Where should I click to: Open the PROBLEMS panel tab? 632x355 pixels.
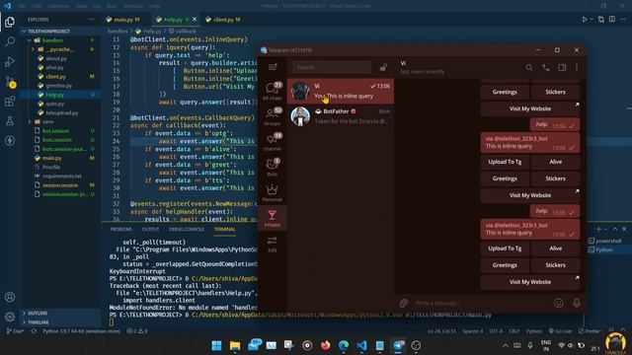point(121,229)
